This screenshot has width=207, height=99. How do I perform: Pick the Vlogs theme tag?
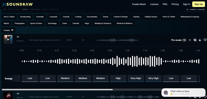(87, 23)
